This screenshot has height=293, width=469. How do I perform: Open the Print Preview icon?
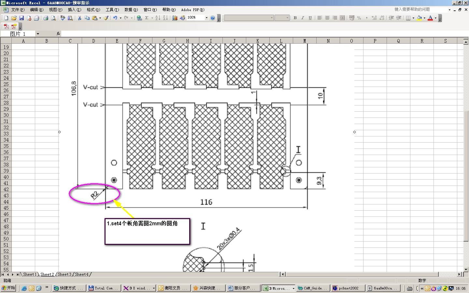53,18
